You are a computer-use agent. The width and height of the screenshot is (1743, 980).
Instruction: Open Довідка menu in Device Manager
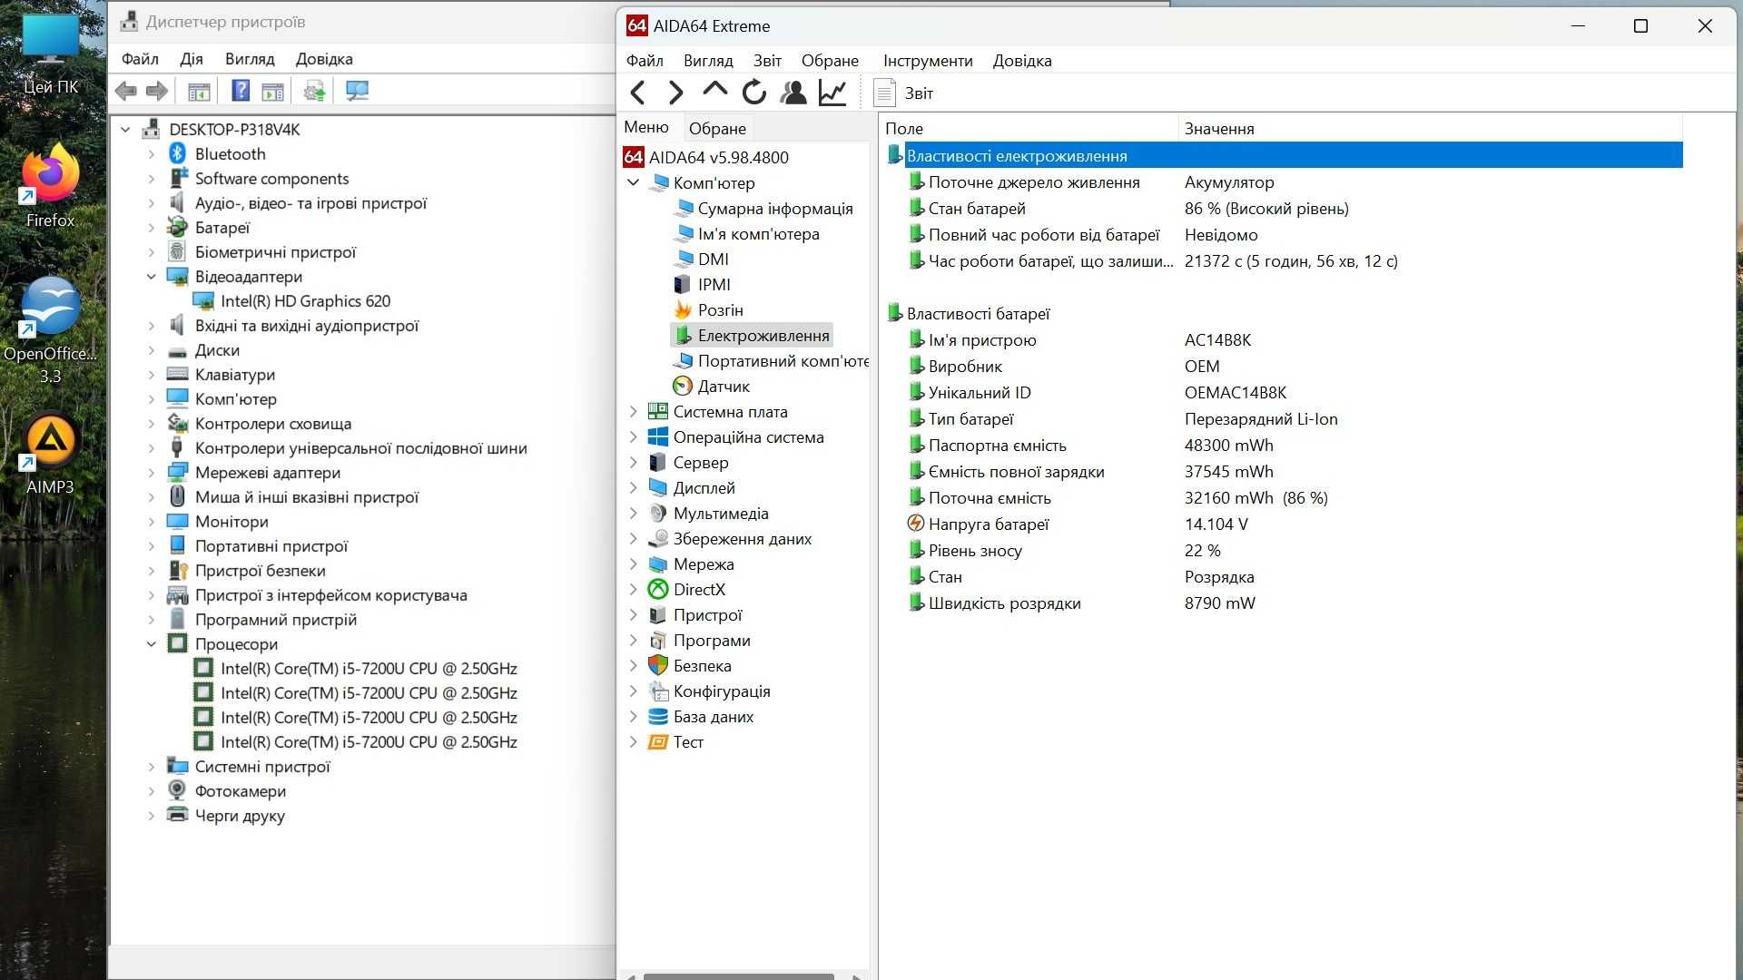tap(324, 59)
